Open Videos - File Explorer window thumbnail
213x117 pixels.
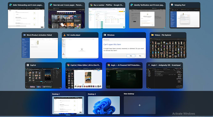168,45
